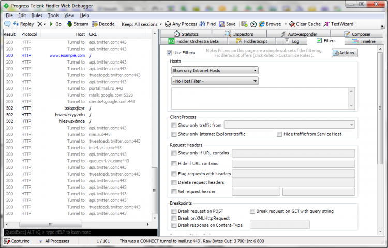Open Show only Intranet Hosts dropdown
This screenshot has width=388, height=248.
(215, 70)
